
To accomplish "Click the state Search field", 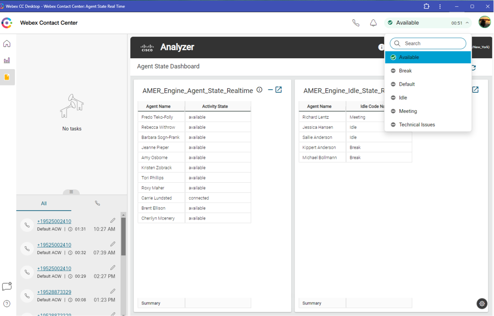I will pyautogui.click(x=428, y=43).
